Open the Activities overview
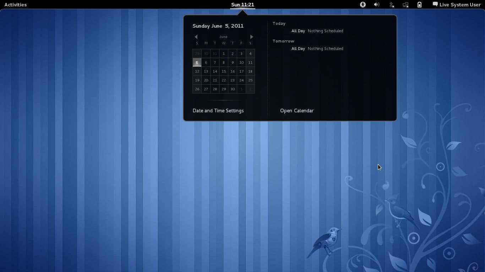The width and height of the screenshot is (485, 272). coord(15,5)
